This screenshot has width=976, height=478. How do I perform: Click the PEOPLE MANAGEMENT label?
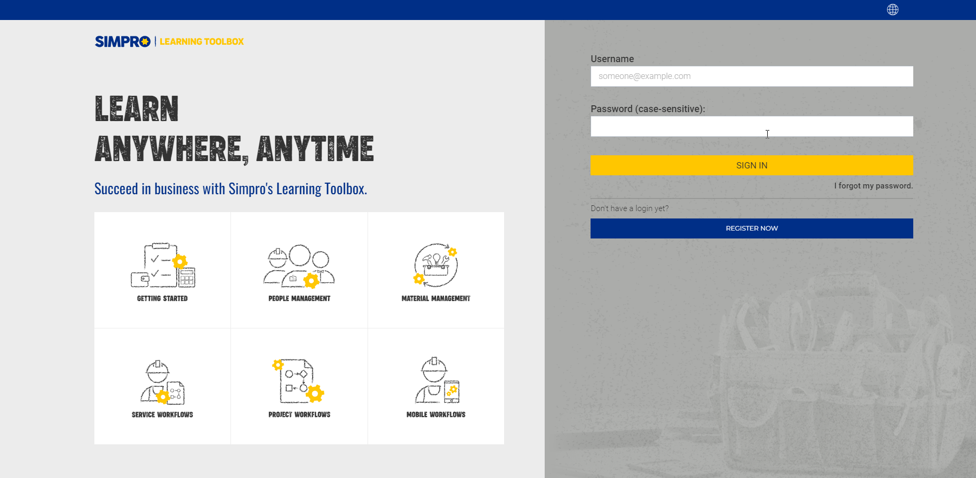click(299, 298)
